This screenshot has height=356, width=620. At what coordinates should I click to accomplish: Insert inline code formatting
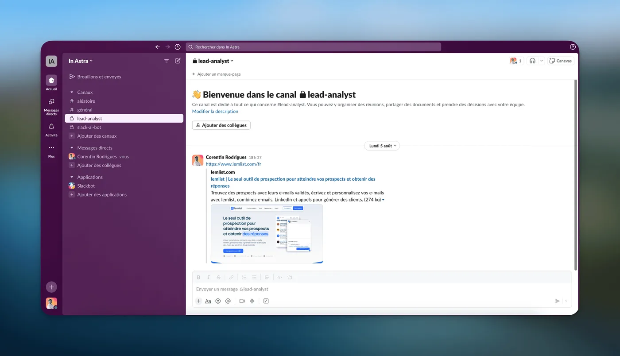click(279, 277)
